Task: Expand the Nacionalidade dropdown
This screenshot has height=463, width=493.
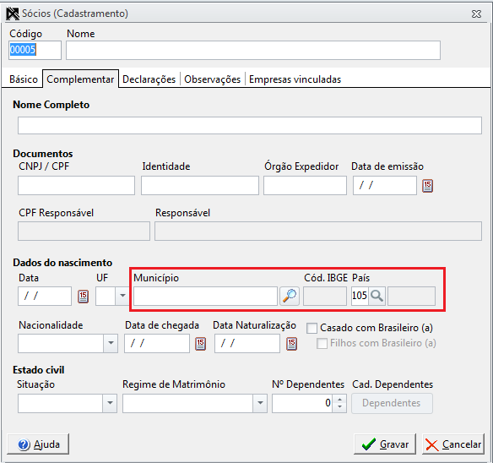Action: pyautogui.click(x=111, y=343)
